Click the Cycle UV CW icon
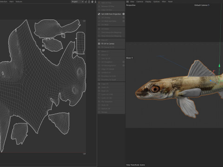Screen dimensions: 223x167 click(x=99, y=98)
